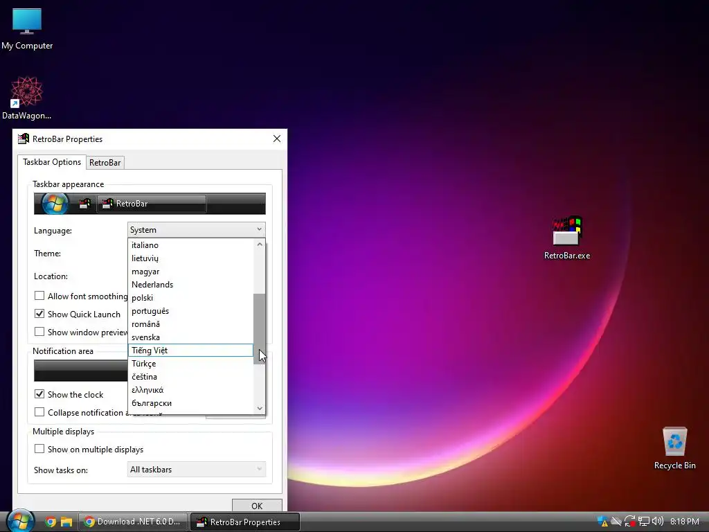Screen dimensions: 709x532
Task: Select български in the language list
Action: tap(190, 403)
